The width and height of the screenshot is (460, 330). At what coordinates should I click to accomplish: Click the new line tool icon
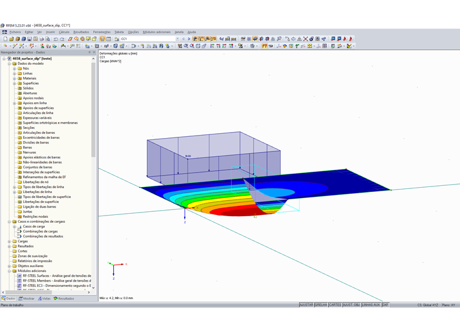[x=15, y=46]
